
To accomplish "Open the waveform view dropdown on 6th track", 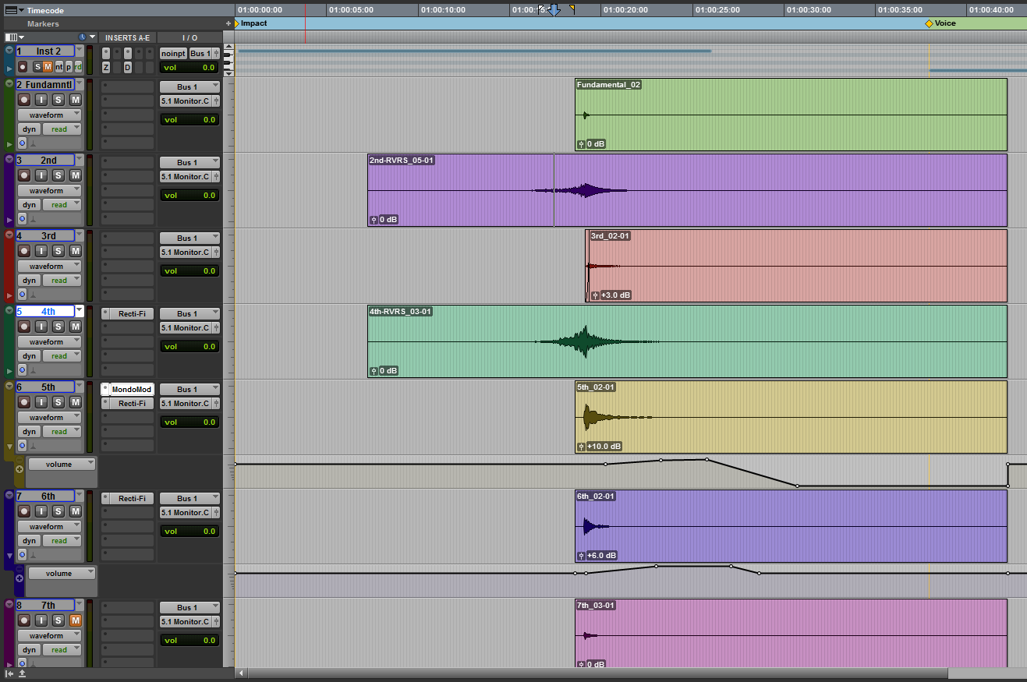I will click(51, 527).
